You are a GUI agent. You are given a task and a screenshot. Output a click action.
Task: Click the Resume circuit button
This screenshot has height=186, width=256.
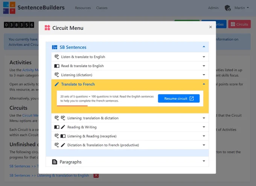(x=179, y=99)
